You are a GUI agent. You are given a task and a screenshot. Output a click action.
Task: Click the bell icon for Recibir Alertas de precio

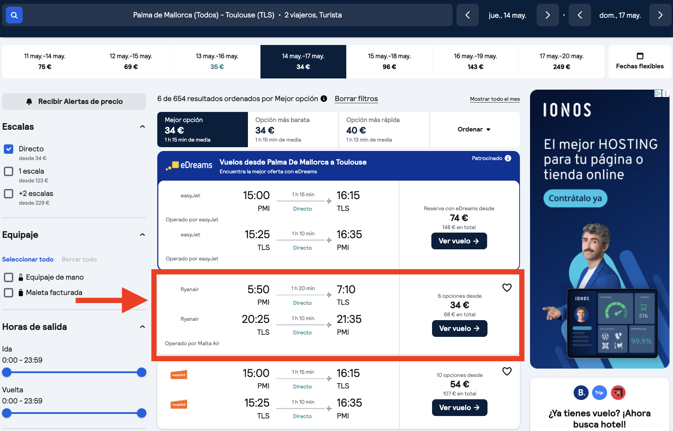[x=29, y=101]
